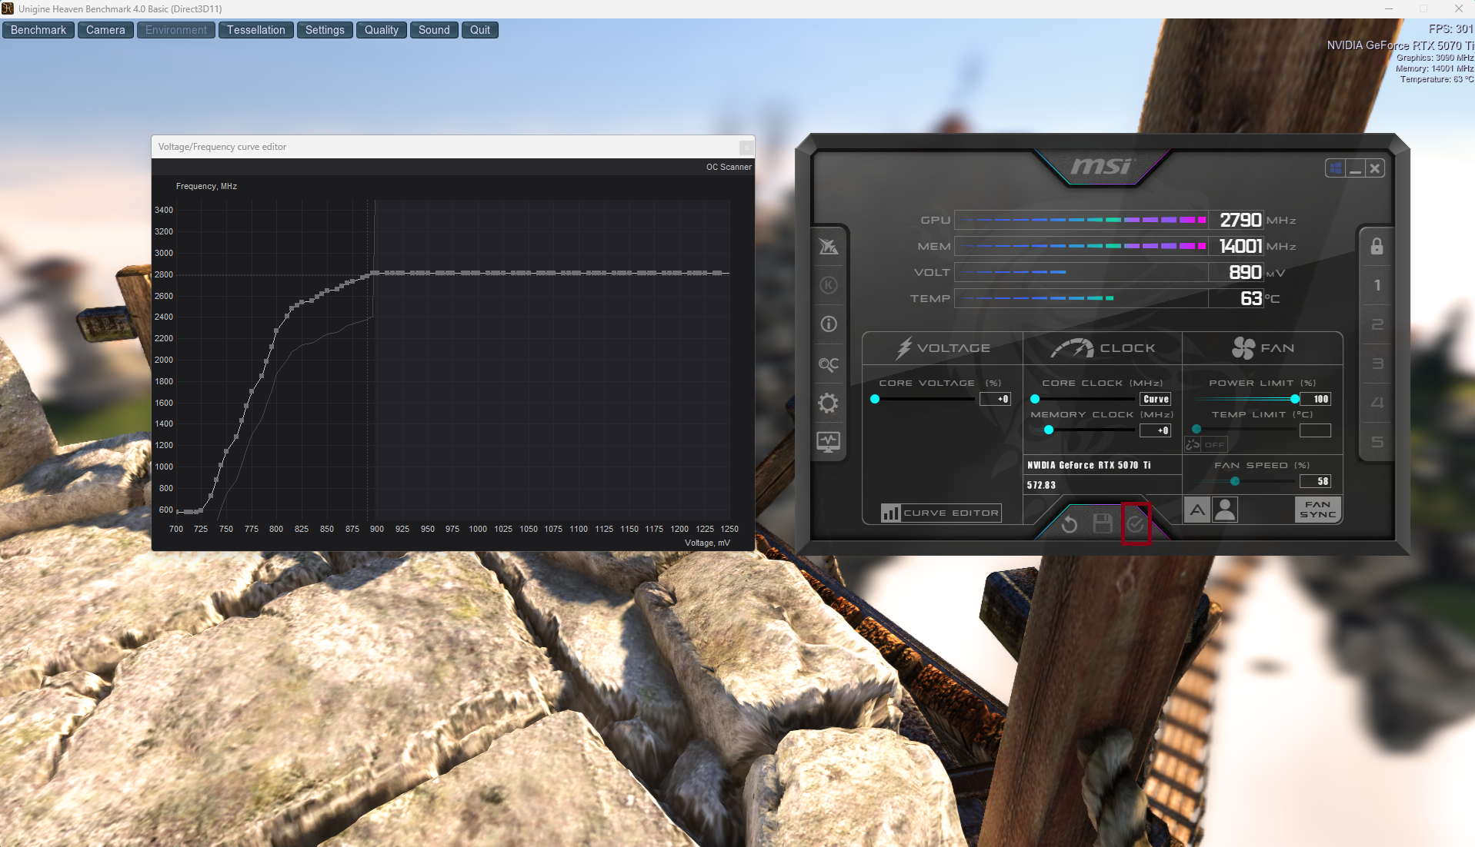Click the Power Limit value field showing 100
This screenshot has height=847, width=1475.
(x=1316, y=399)
